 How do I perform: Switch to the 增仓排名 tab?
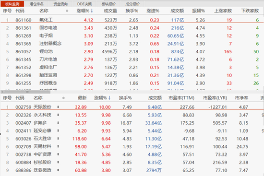point(36,4)
